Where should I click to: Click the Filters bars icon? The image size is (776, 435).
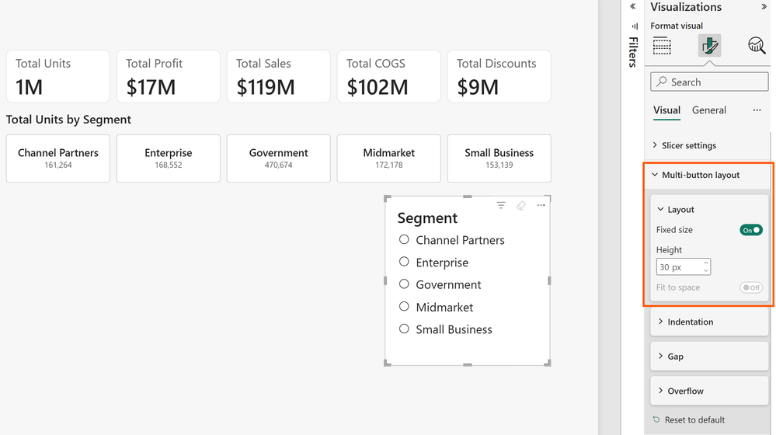tap(635, 26)
